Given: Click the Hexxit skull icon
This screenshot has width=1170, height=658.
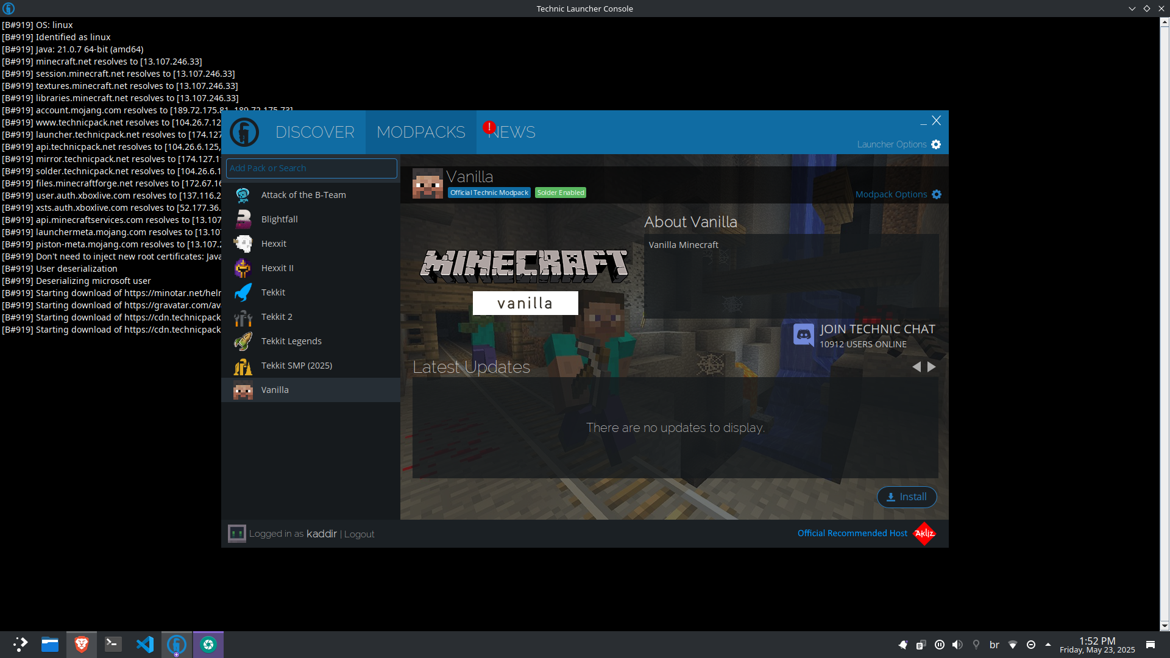Looking at the screenshot, I should (x=243, y=244).
